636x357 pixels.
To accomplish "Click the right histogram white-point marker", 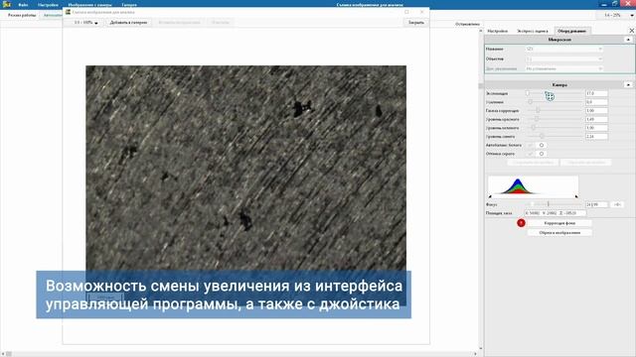I will 576,196.
